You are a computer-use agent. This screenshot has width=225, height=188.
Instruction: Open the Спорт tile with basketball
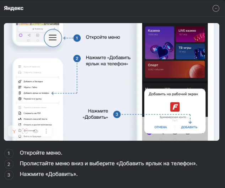175,69
